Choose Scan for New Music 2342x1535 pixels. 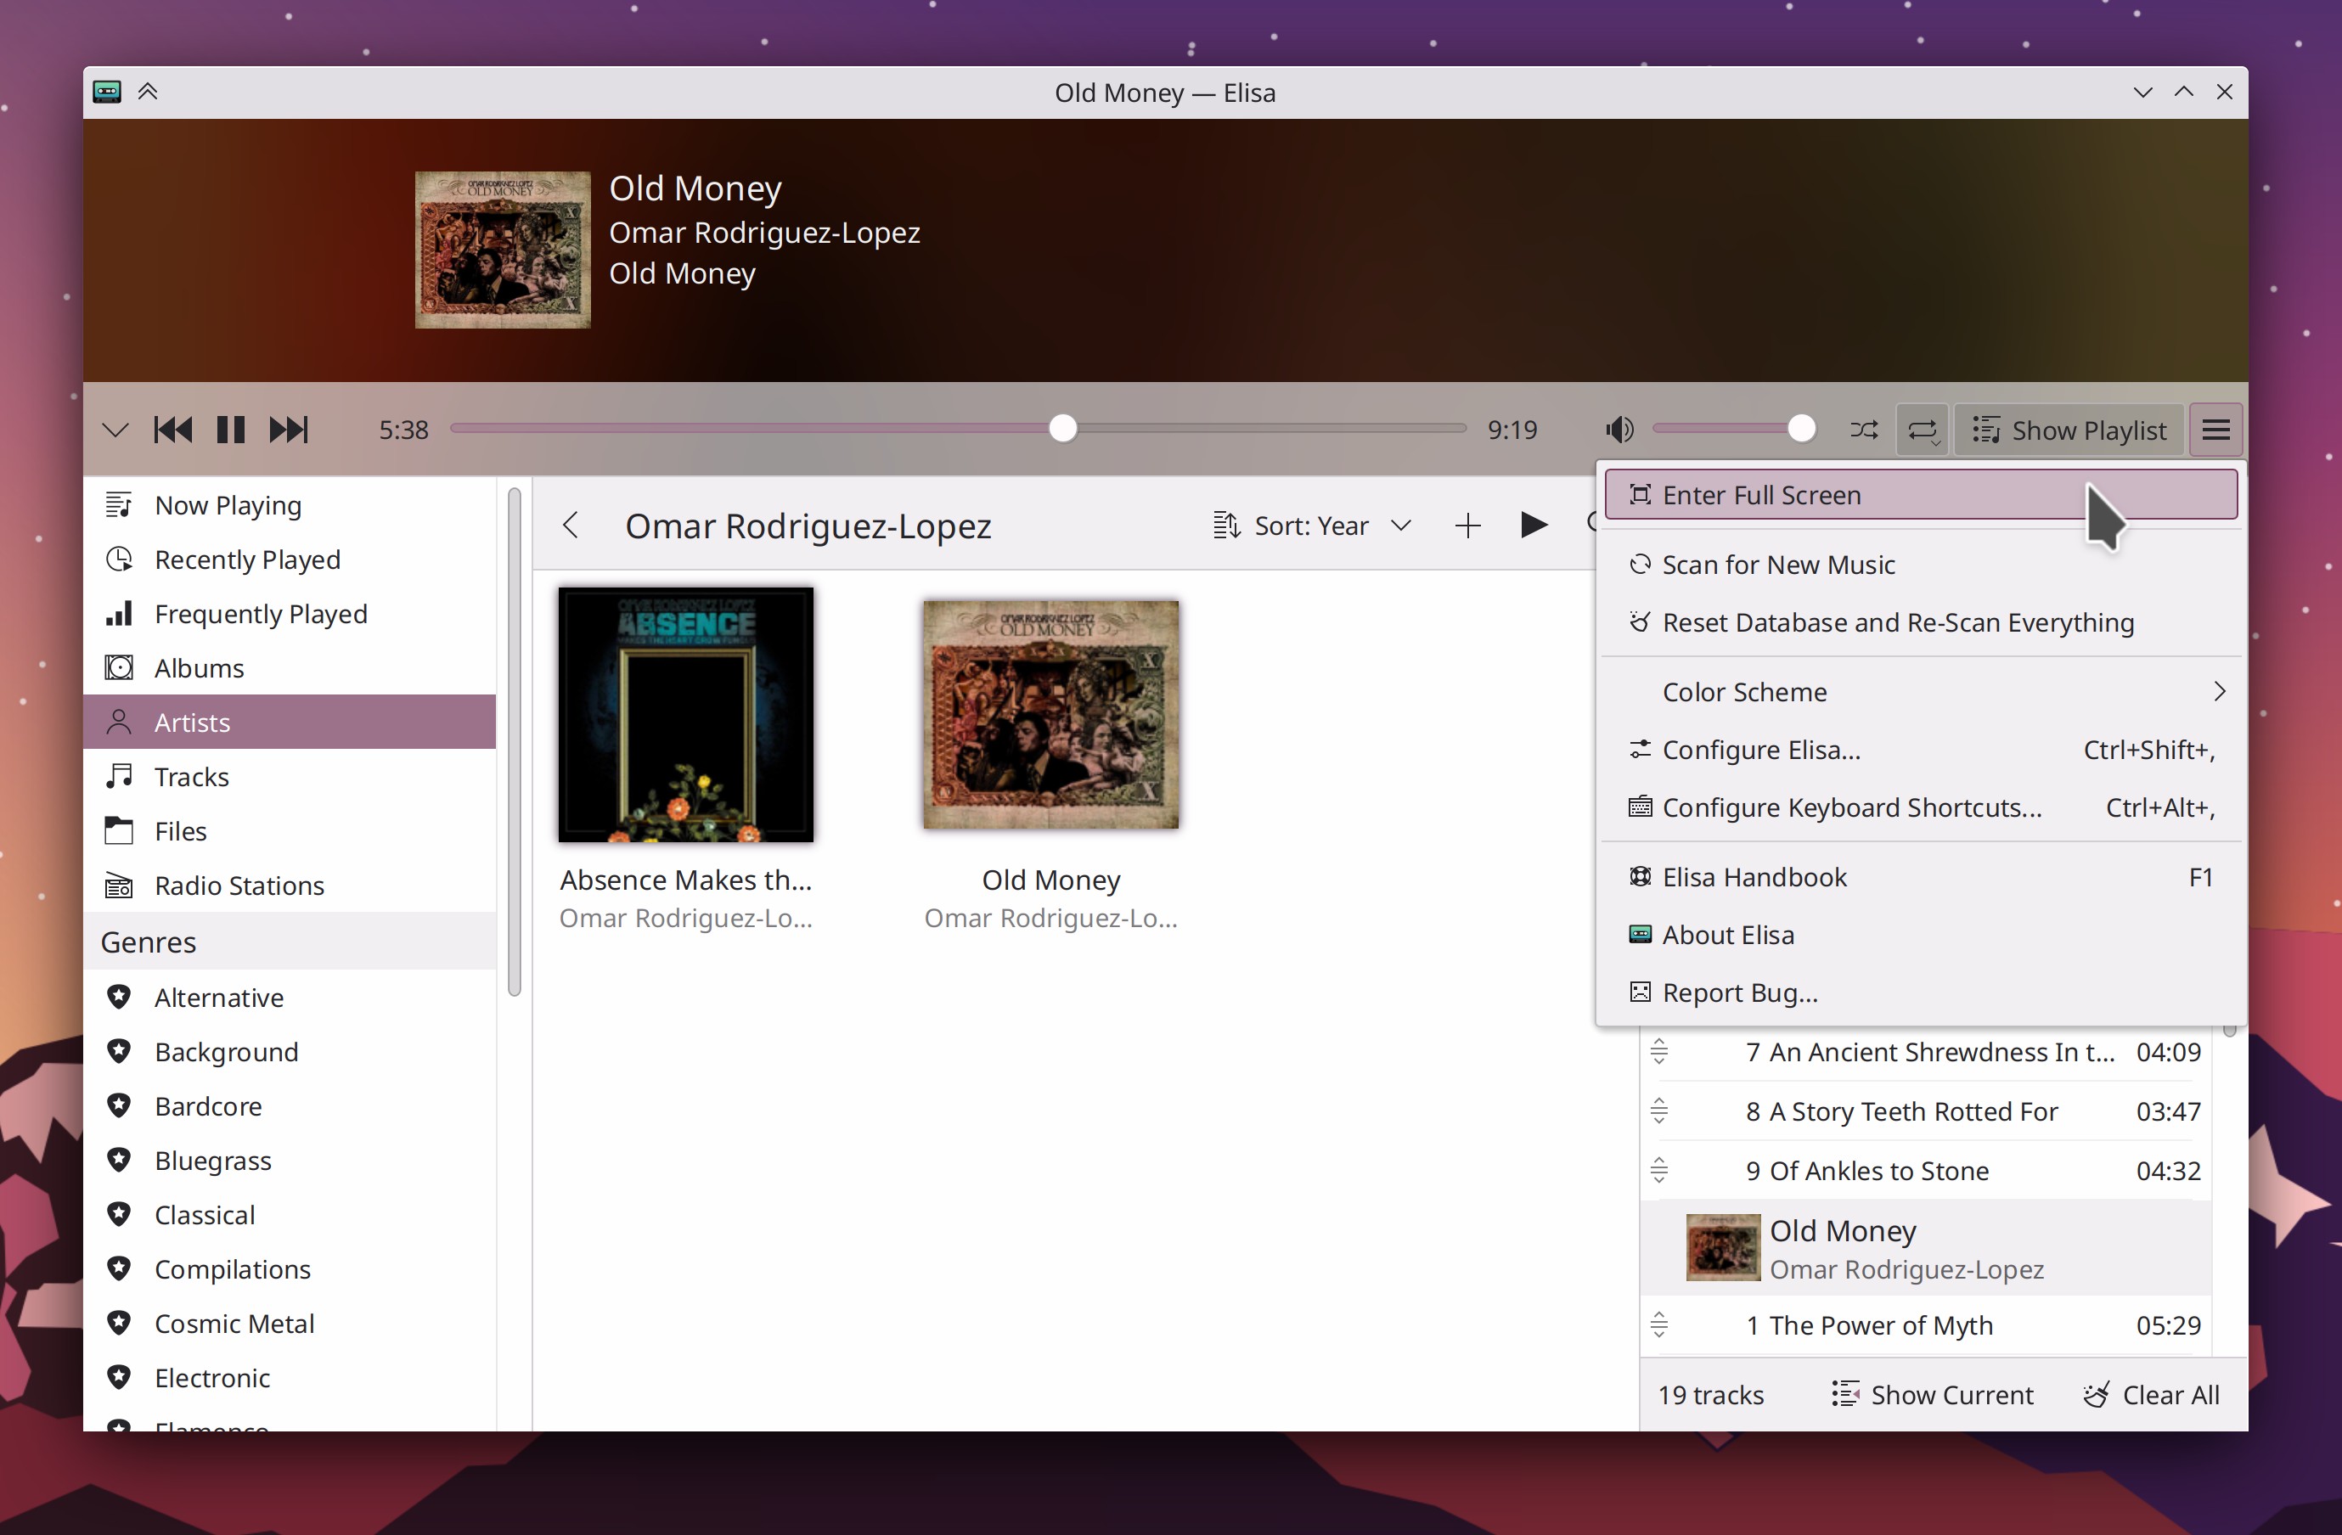point(1777,565)
